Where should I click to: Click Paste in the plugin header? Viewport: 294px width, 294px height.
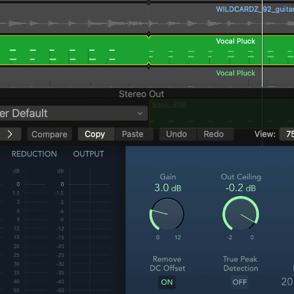click(x=132, y=134)
